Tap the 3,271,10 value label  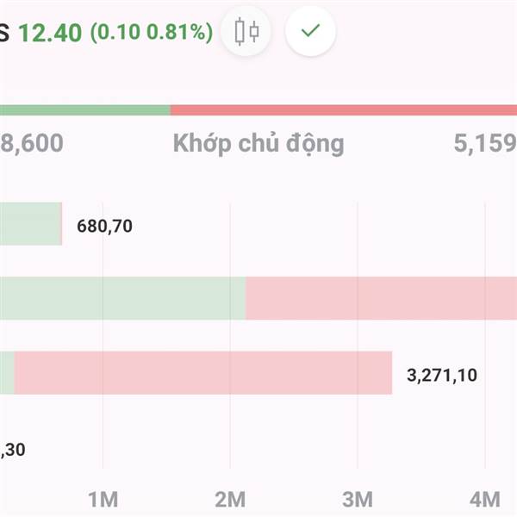[442, 375]
